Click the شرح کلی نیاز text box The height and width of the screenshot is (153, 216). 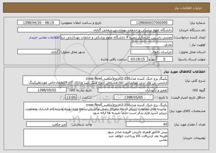(x=95, y=80)
